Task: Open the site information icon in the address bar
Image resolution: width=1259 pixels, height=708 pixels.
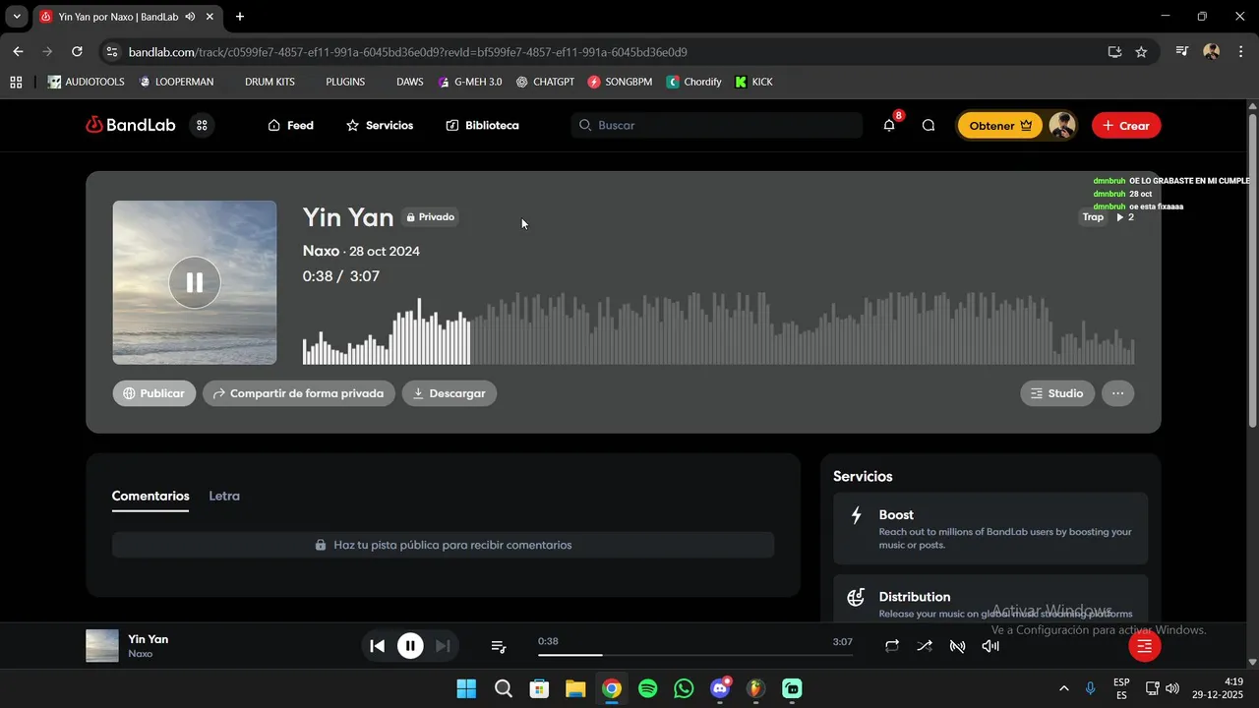Action: [112, 52]
